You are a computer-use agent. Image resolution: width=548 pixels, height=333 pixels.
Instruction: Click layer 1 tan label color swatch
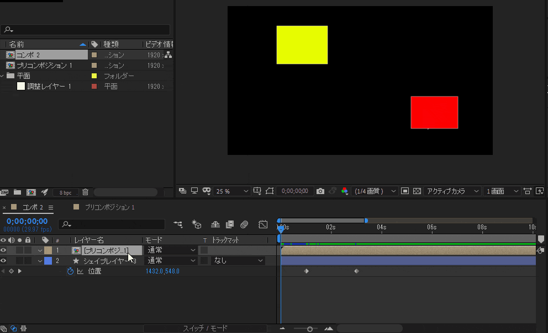click(x=48, y=250)
